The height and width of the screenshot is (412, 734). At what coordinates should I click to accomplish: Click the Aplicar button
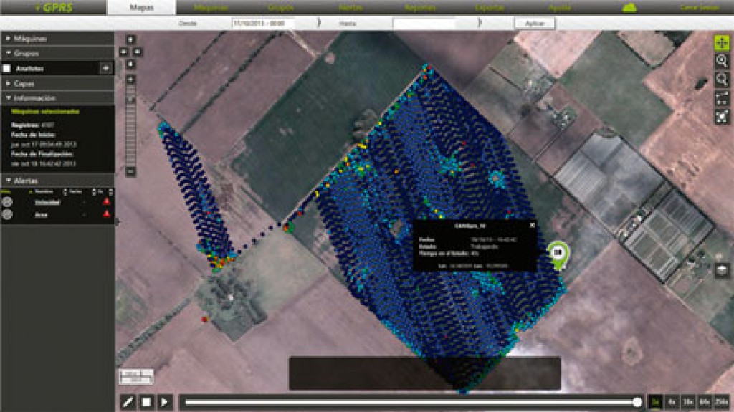coord(534,23)
